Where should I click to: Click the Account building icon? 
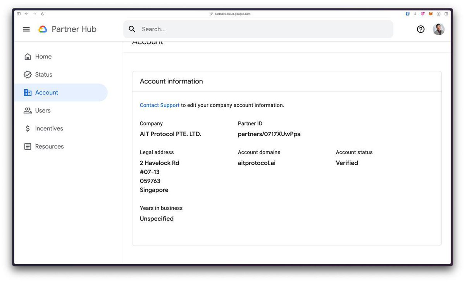(28, 92)
